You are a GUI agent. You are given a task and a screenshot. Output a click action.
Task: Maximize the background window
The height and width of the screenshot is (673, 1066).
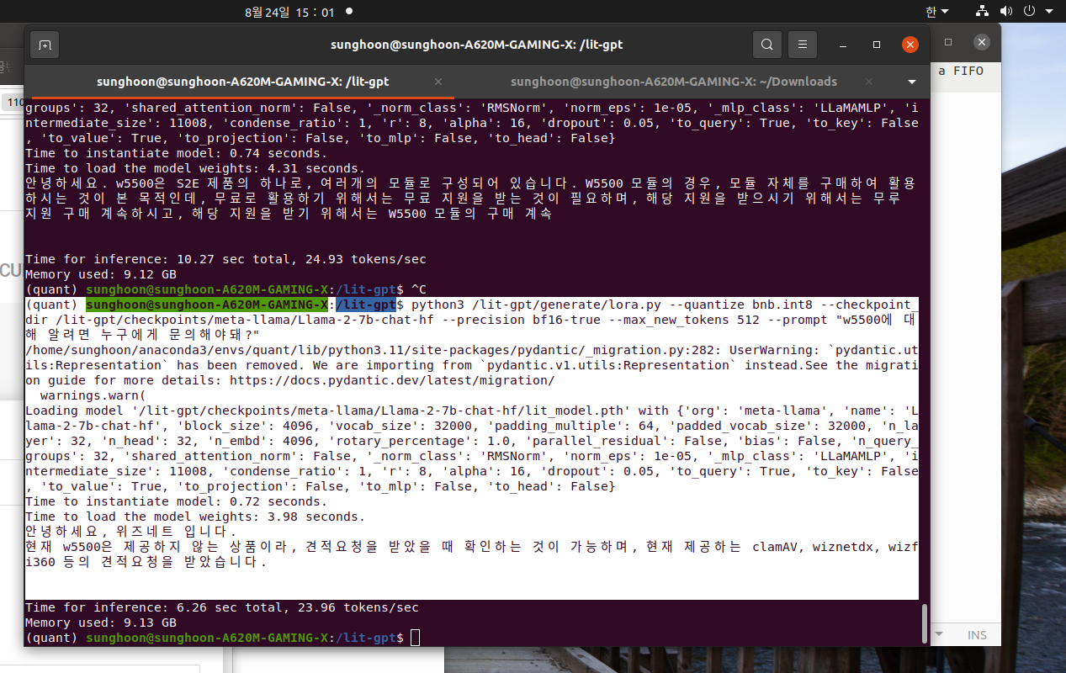click(948, 42)
